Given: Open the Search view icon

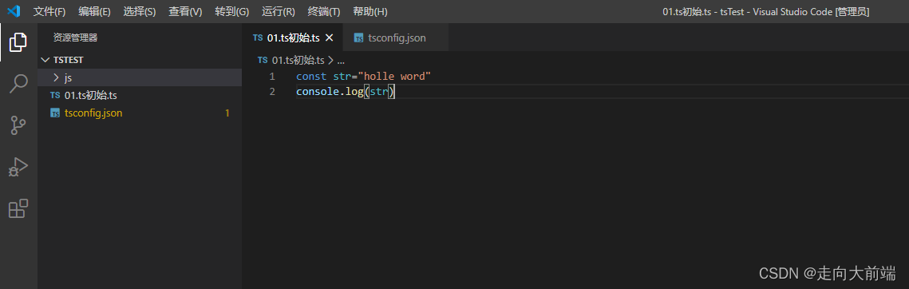Looking at the screenshot, I should click(x=18, y=84).
